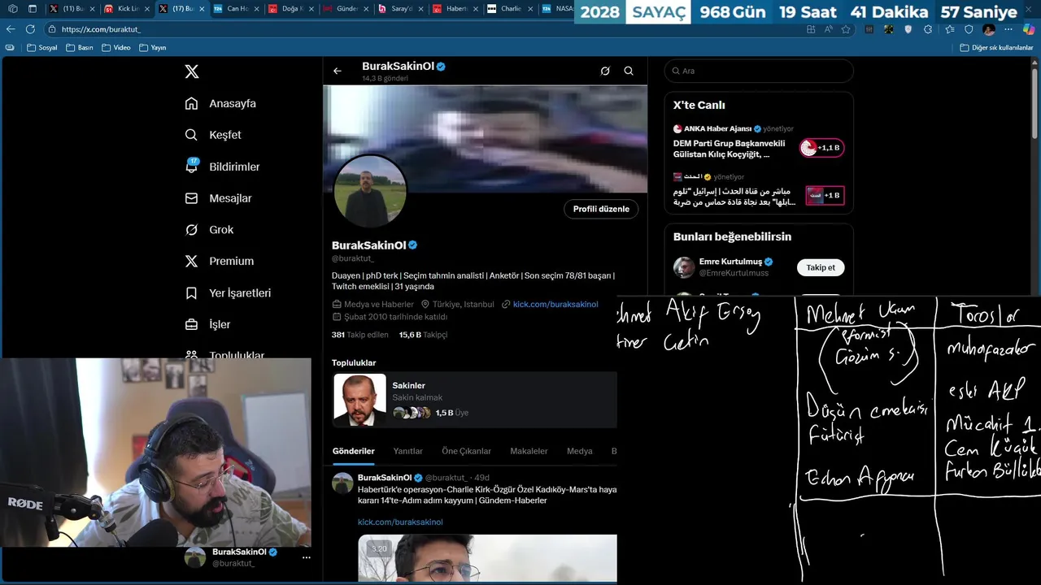Viewport: 1041px width, 585px height.
Task: Go back with the profile header arrow
Action: [338, 71]
